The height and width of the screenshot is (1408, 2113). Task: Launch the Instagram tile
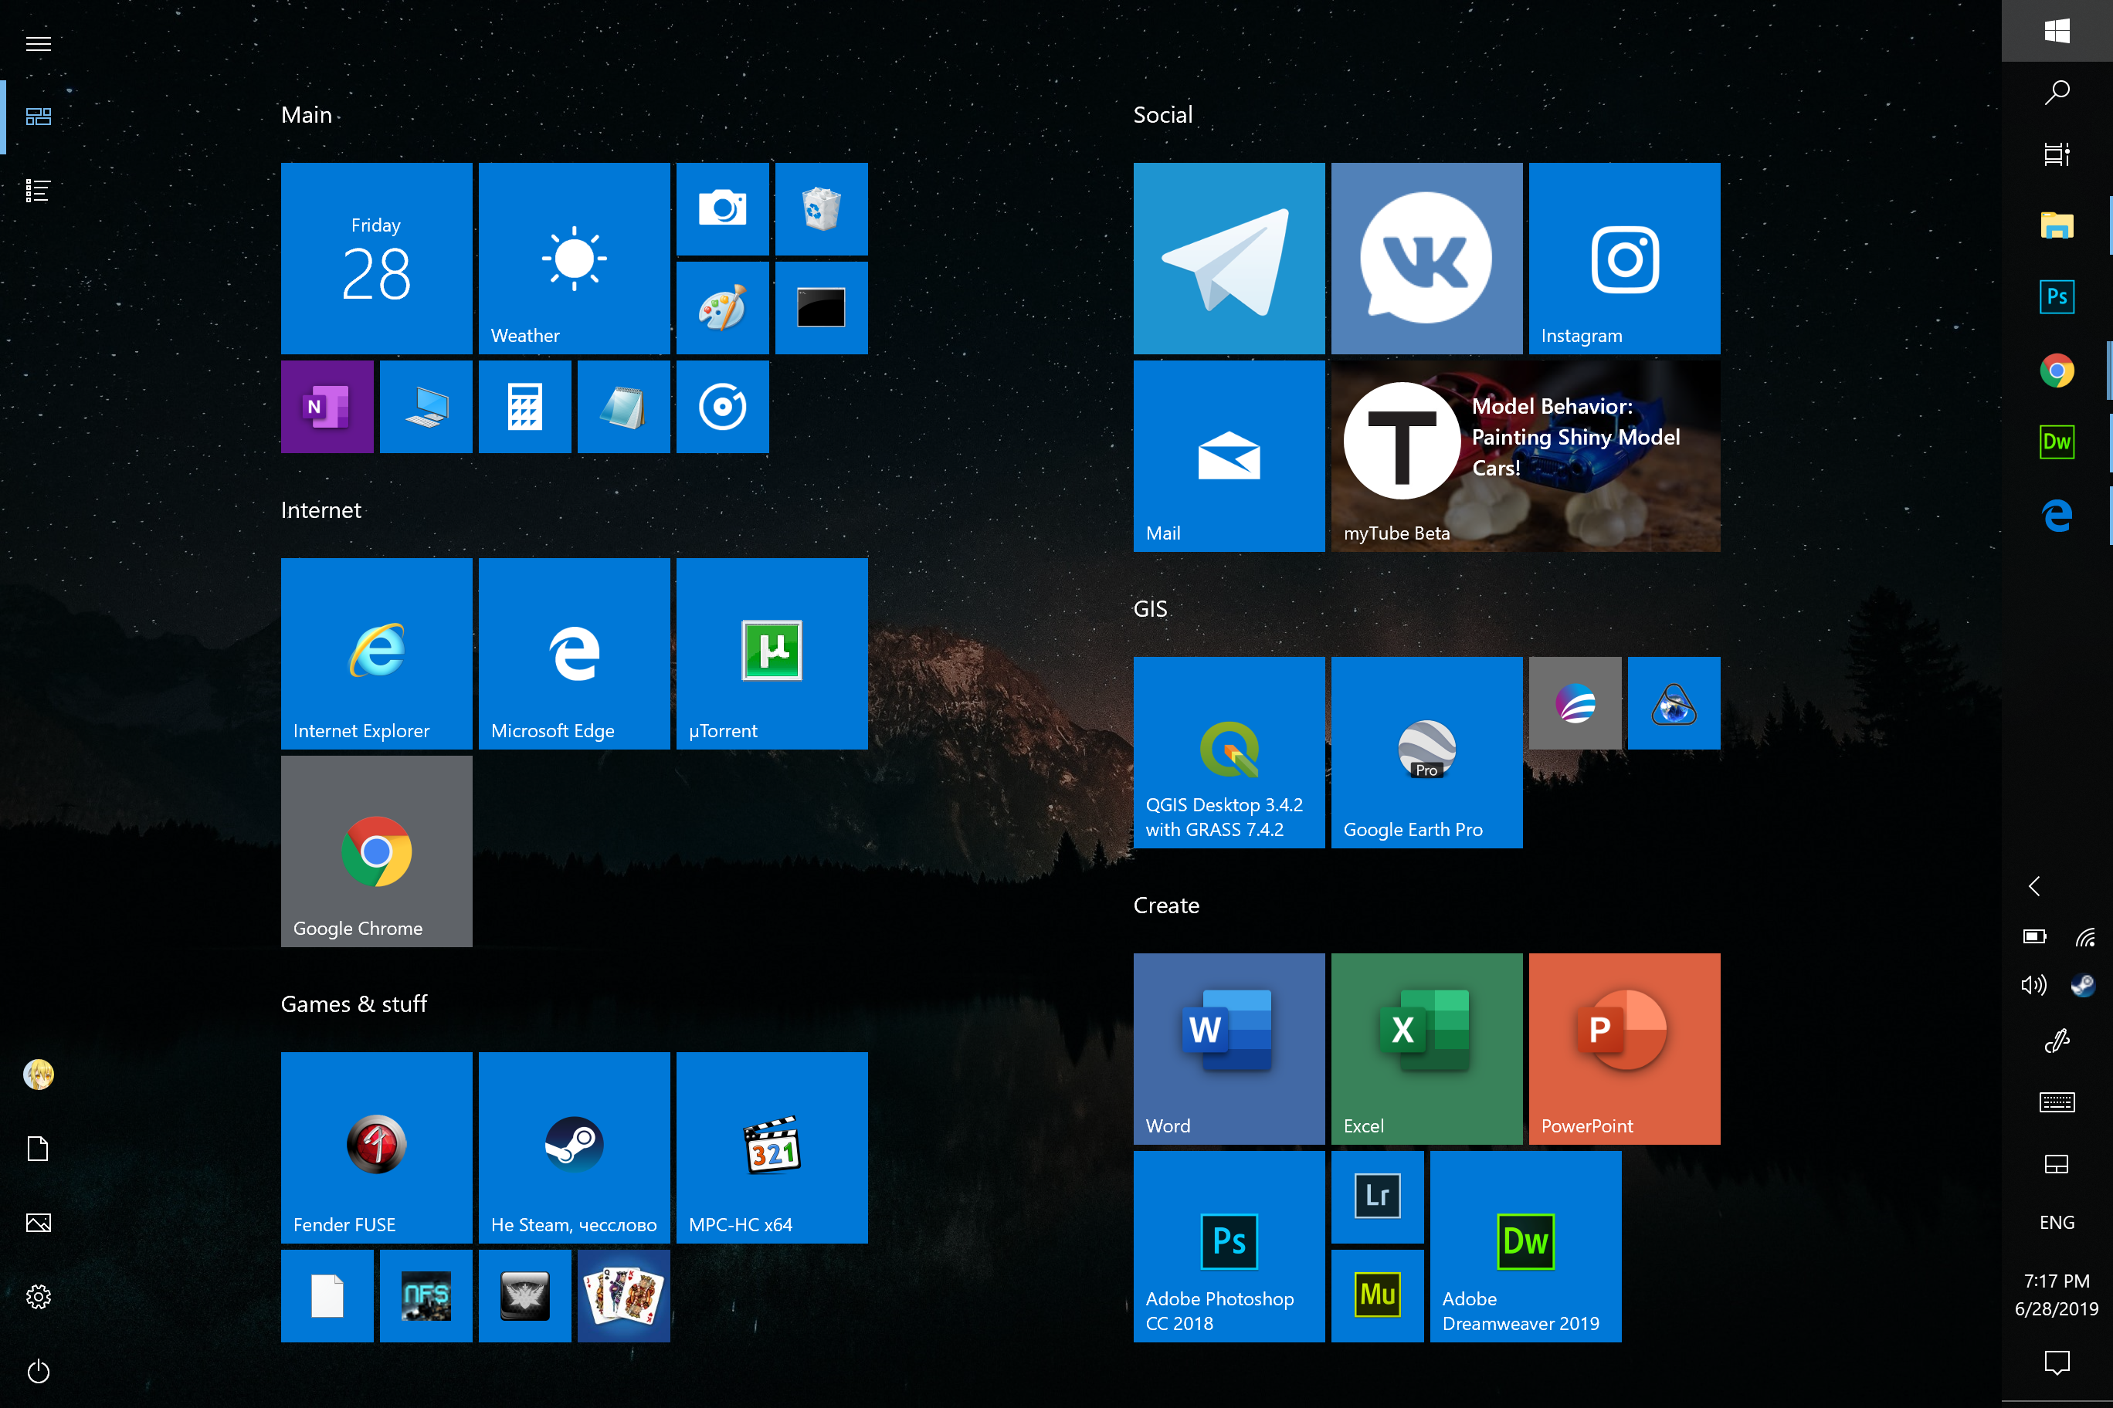click(1624, 259)
